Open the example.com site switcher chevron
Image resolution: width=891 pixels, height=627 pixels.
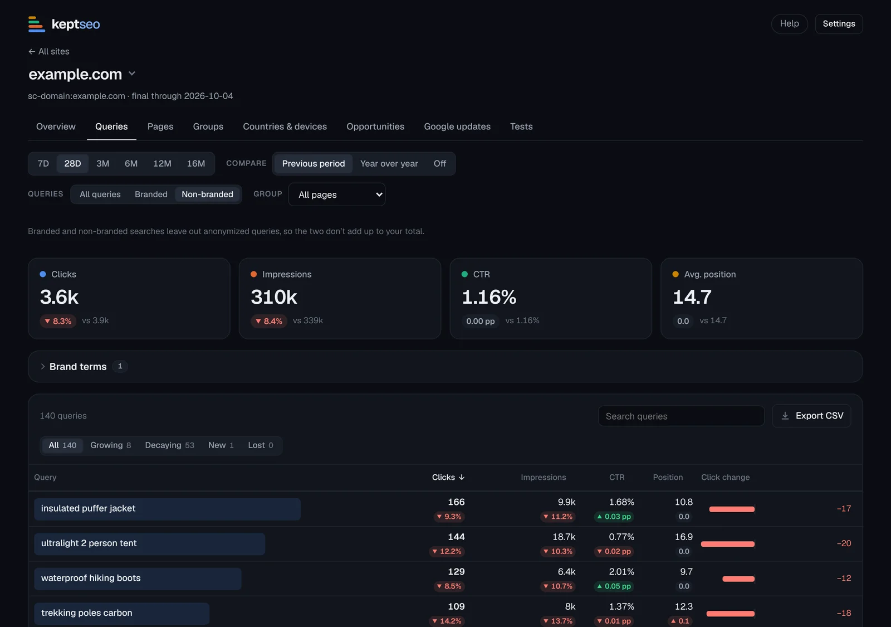132,74
